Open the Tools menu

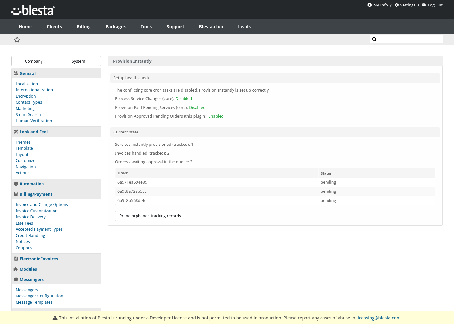[146, 27]
